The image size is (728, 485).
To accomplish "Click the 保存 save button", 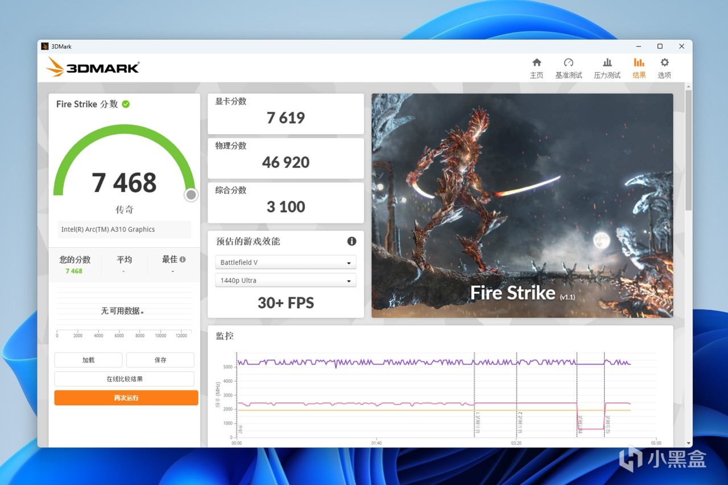I will coord(160,360).
